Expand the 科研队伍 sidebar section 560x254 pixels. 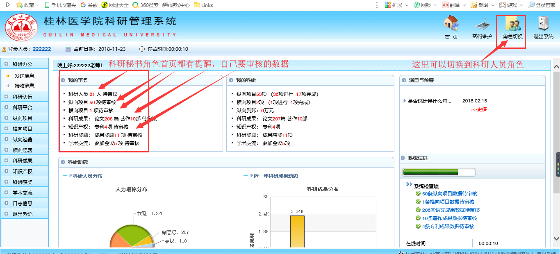click(23, 97)
